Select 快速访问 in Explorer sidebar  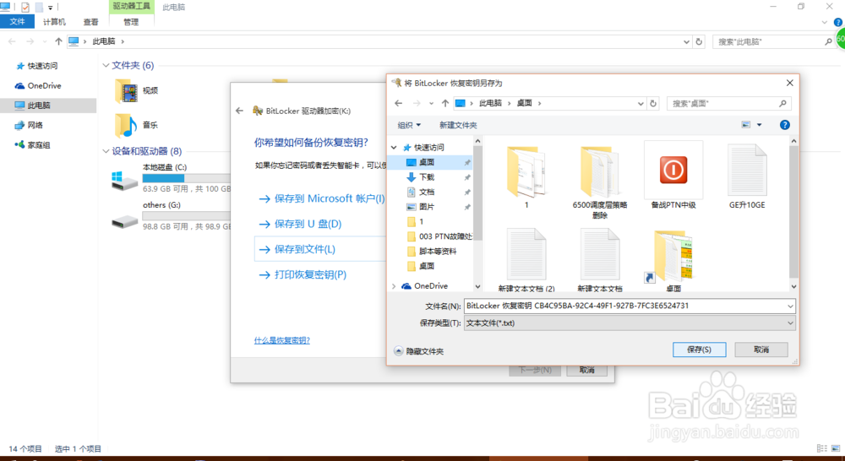pyautogui.click(x=36, y=66)
